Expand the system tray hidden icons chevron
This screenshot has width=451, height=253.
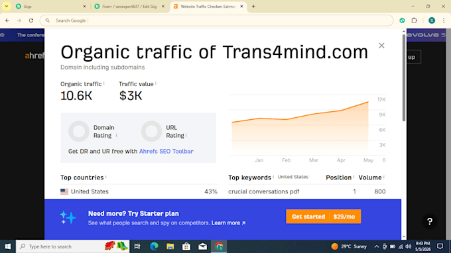tap(376, 246)
